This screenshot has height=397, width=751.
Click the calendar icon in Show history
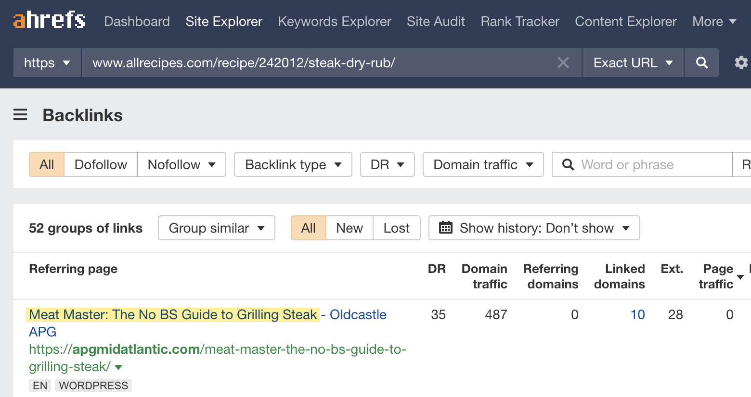446,228
